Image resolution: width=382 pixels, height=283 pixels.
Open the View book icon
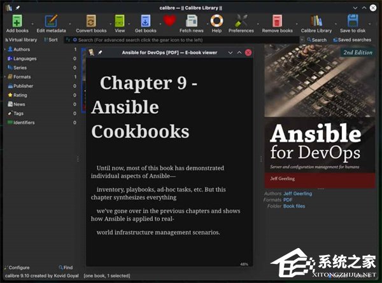pyautogui.click(x=120, y=21)
